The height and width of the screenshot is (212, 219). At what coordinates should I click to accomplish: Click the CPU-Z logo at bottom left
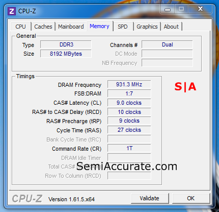27,199
